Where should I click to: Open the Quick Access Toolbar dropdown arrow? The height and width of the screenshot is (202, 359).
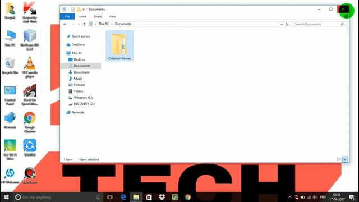[84, 10]
